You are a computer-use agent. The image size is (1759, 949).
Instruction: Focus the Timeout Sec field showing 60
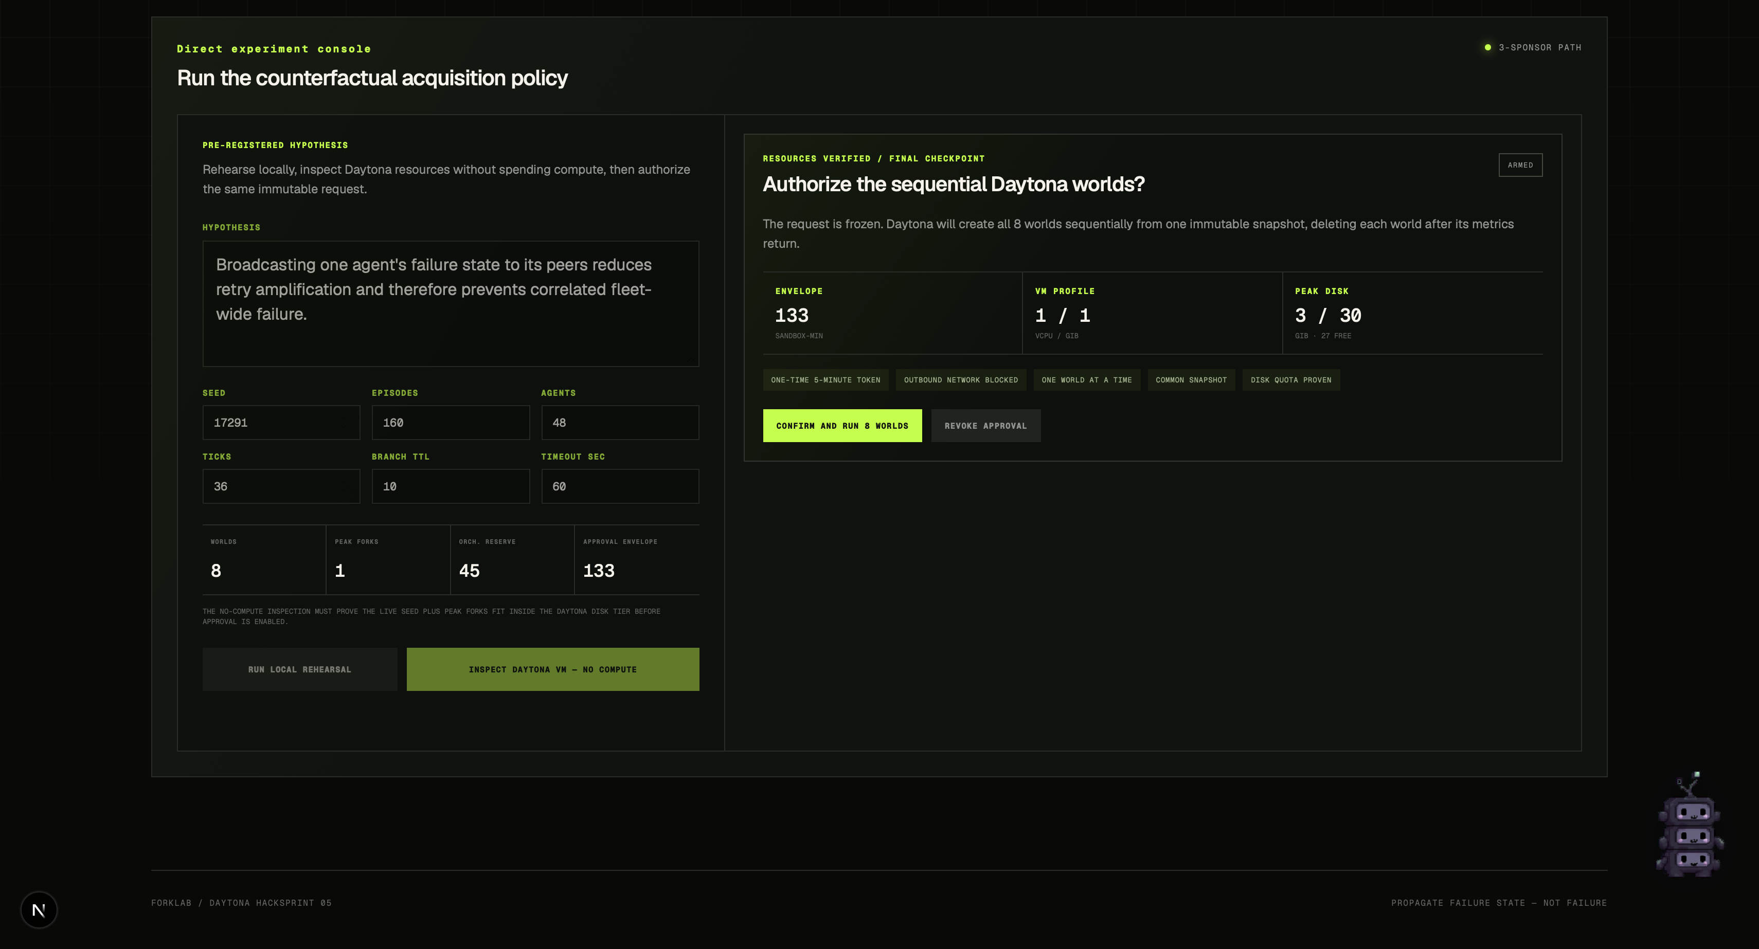pos(620,486)
